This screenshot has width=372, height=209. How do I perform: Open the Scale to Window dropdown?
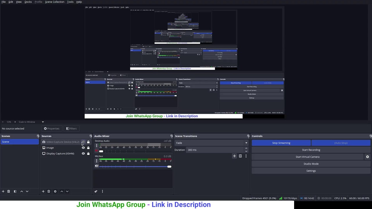coord(31,122)
